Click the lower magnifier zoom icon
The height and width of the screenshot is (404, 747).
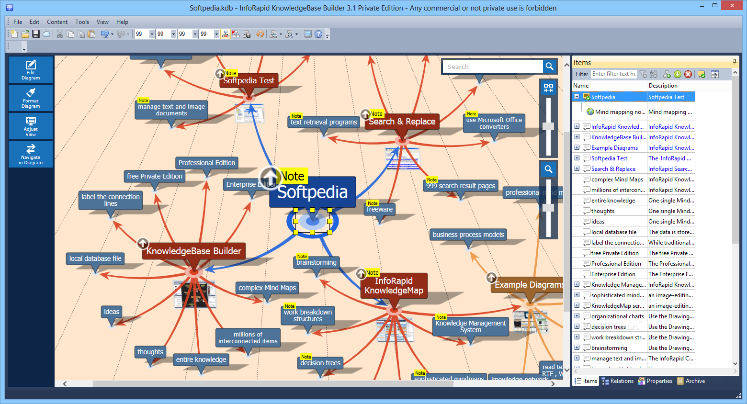(x=548, y=169)
